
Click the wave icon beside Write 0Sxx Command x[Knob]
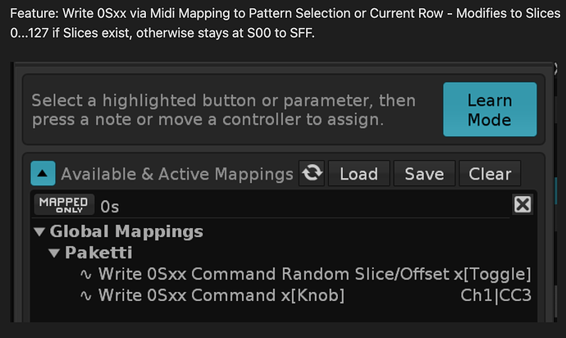click(x=85, y=295)
